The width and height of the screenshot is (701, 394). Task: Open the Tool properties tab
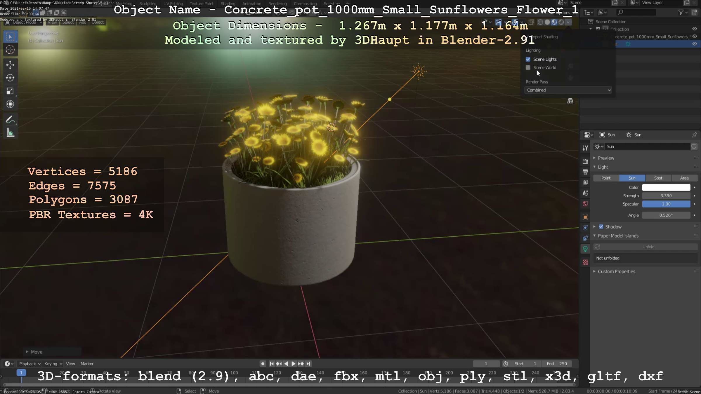pyautogui.click(x=585, y=148)
